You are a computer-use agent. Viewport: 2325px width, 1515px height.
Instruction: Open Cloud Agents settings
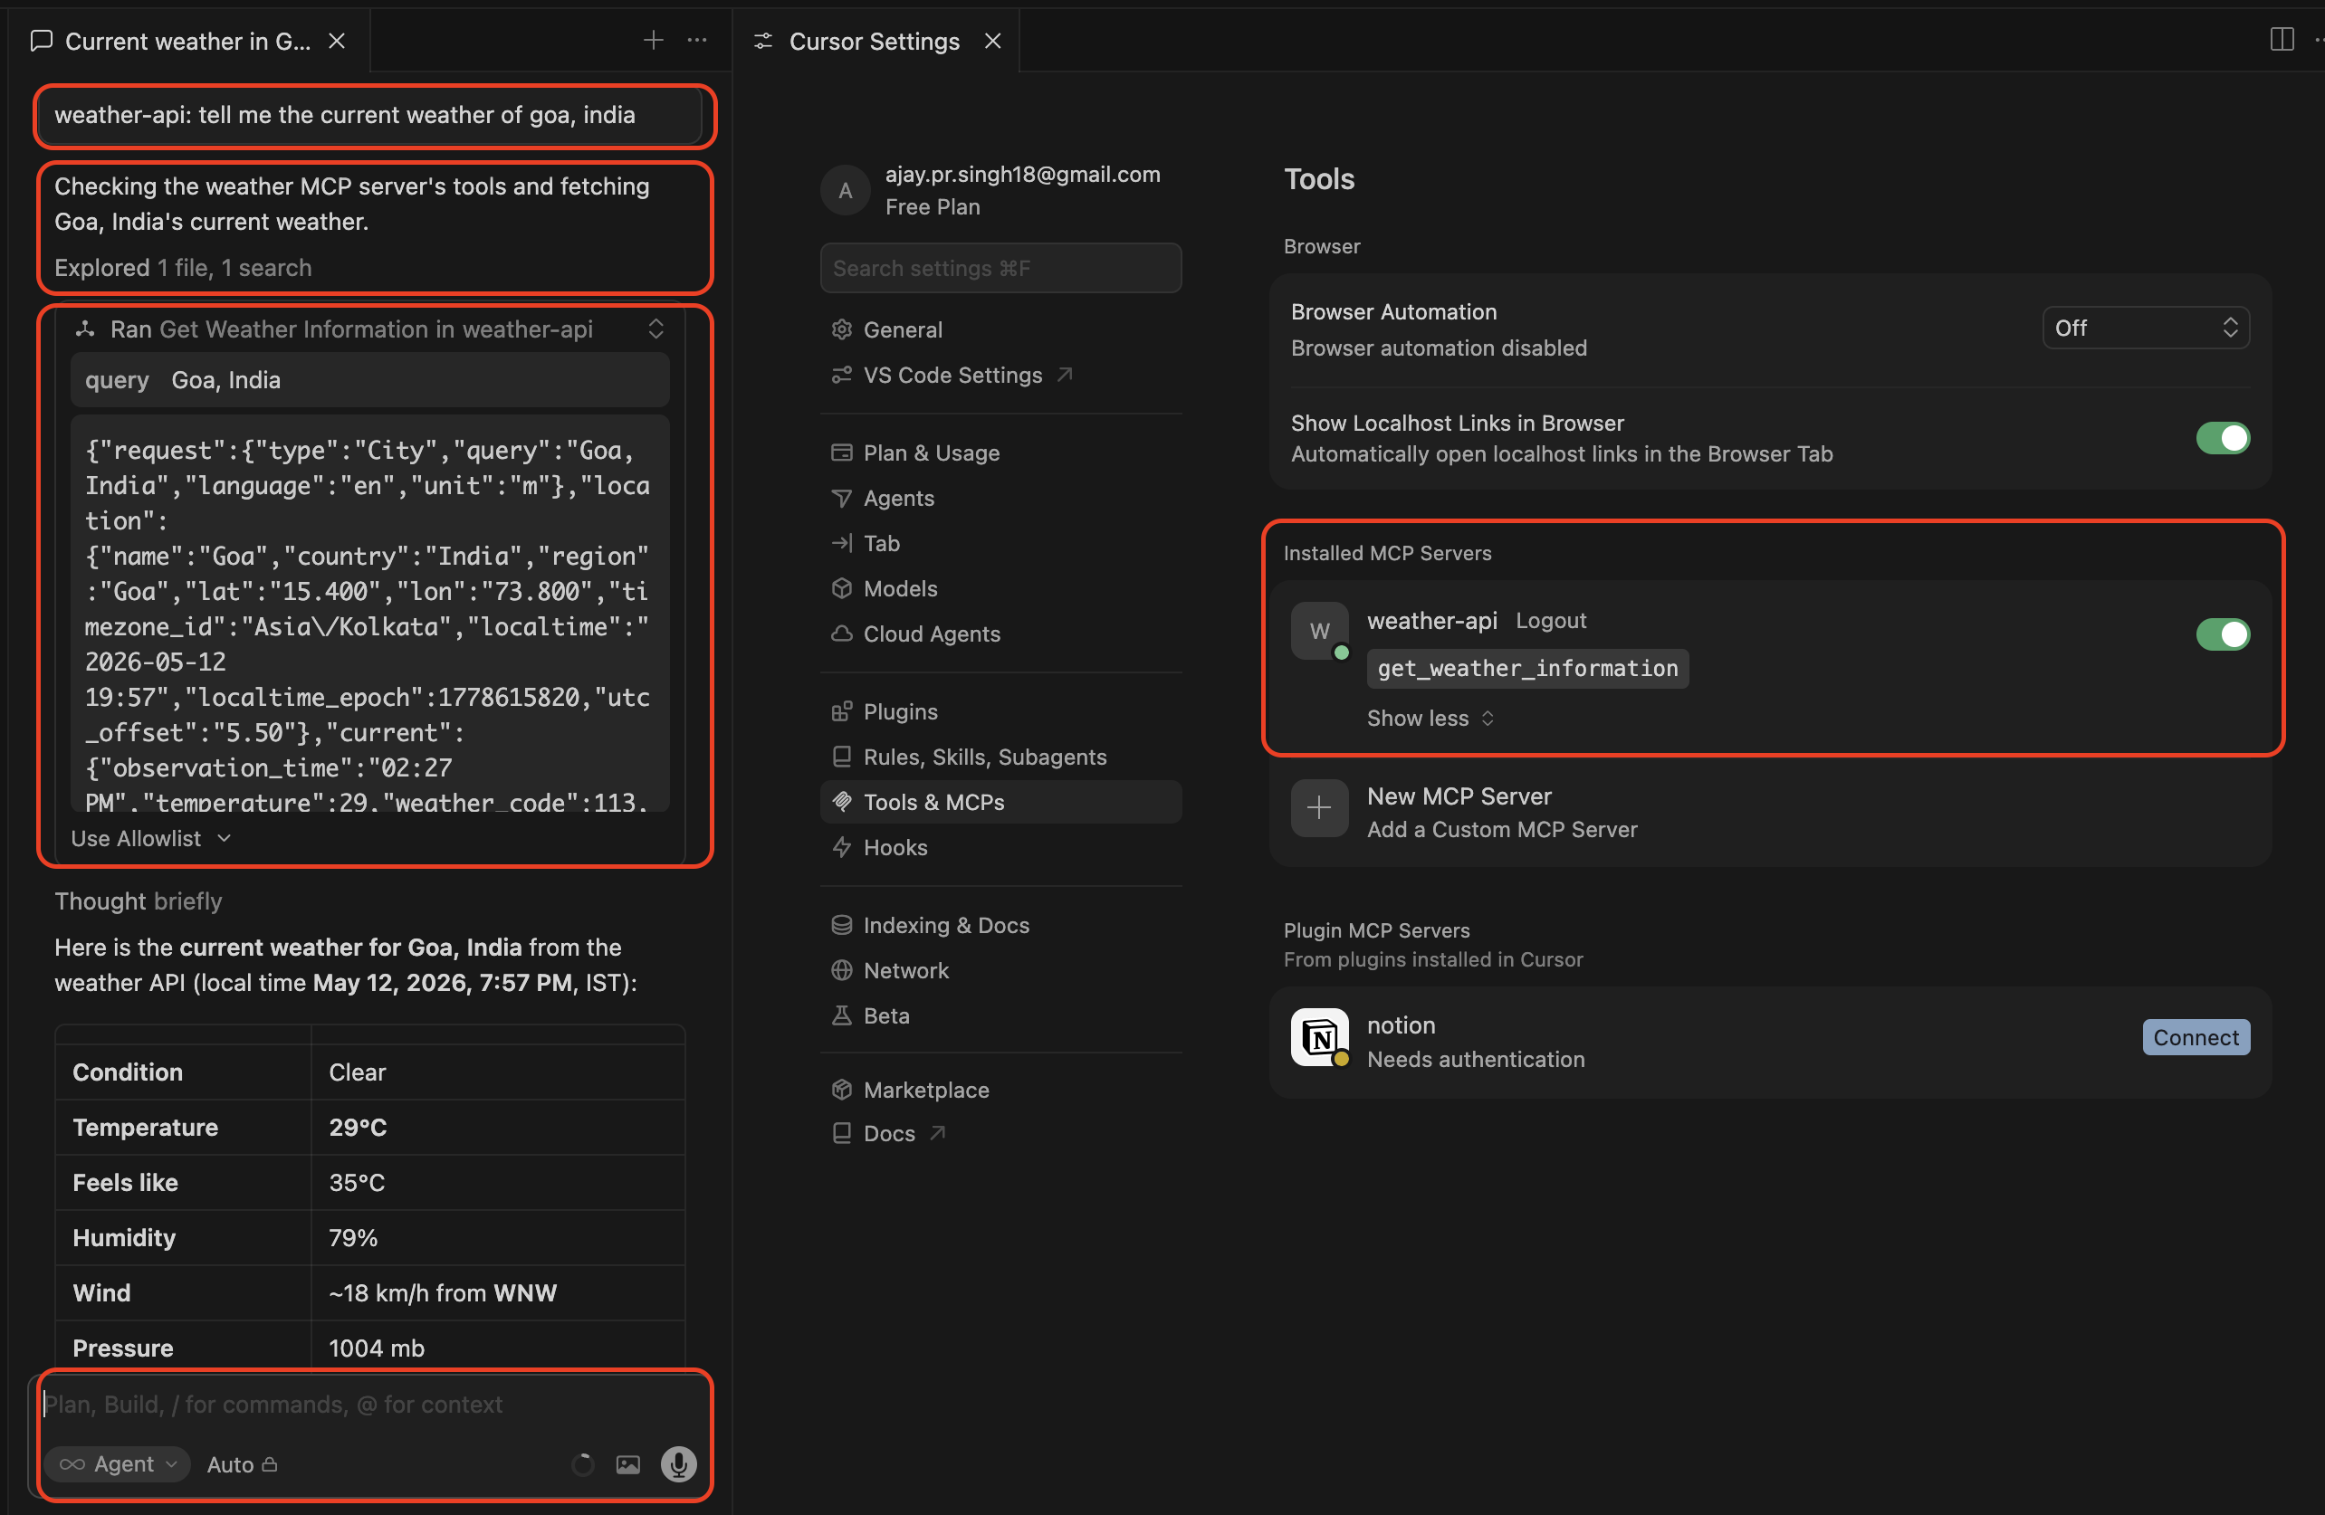click(x=1000, y=633)
